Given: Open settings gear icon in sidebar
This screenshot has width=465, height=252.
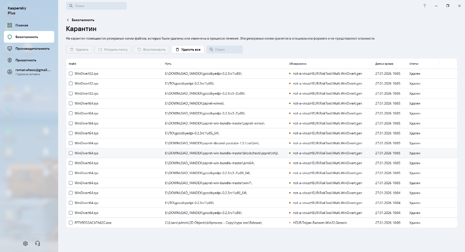Looking at the screenshot, I should tap(25, 243).
